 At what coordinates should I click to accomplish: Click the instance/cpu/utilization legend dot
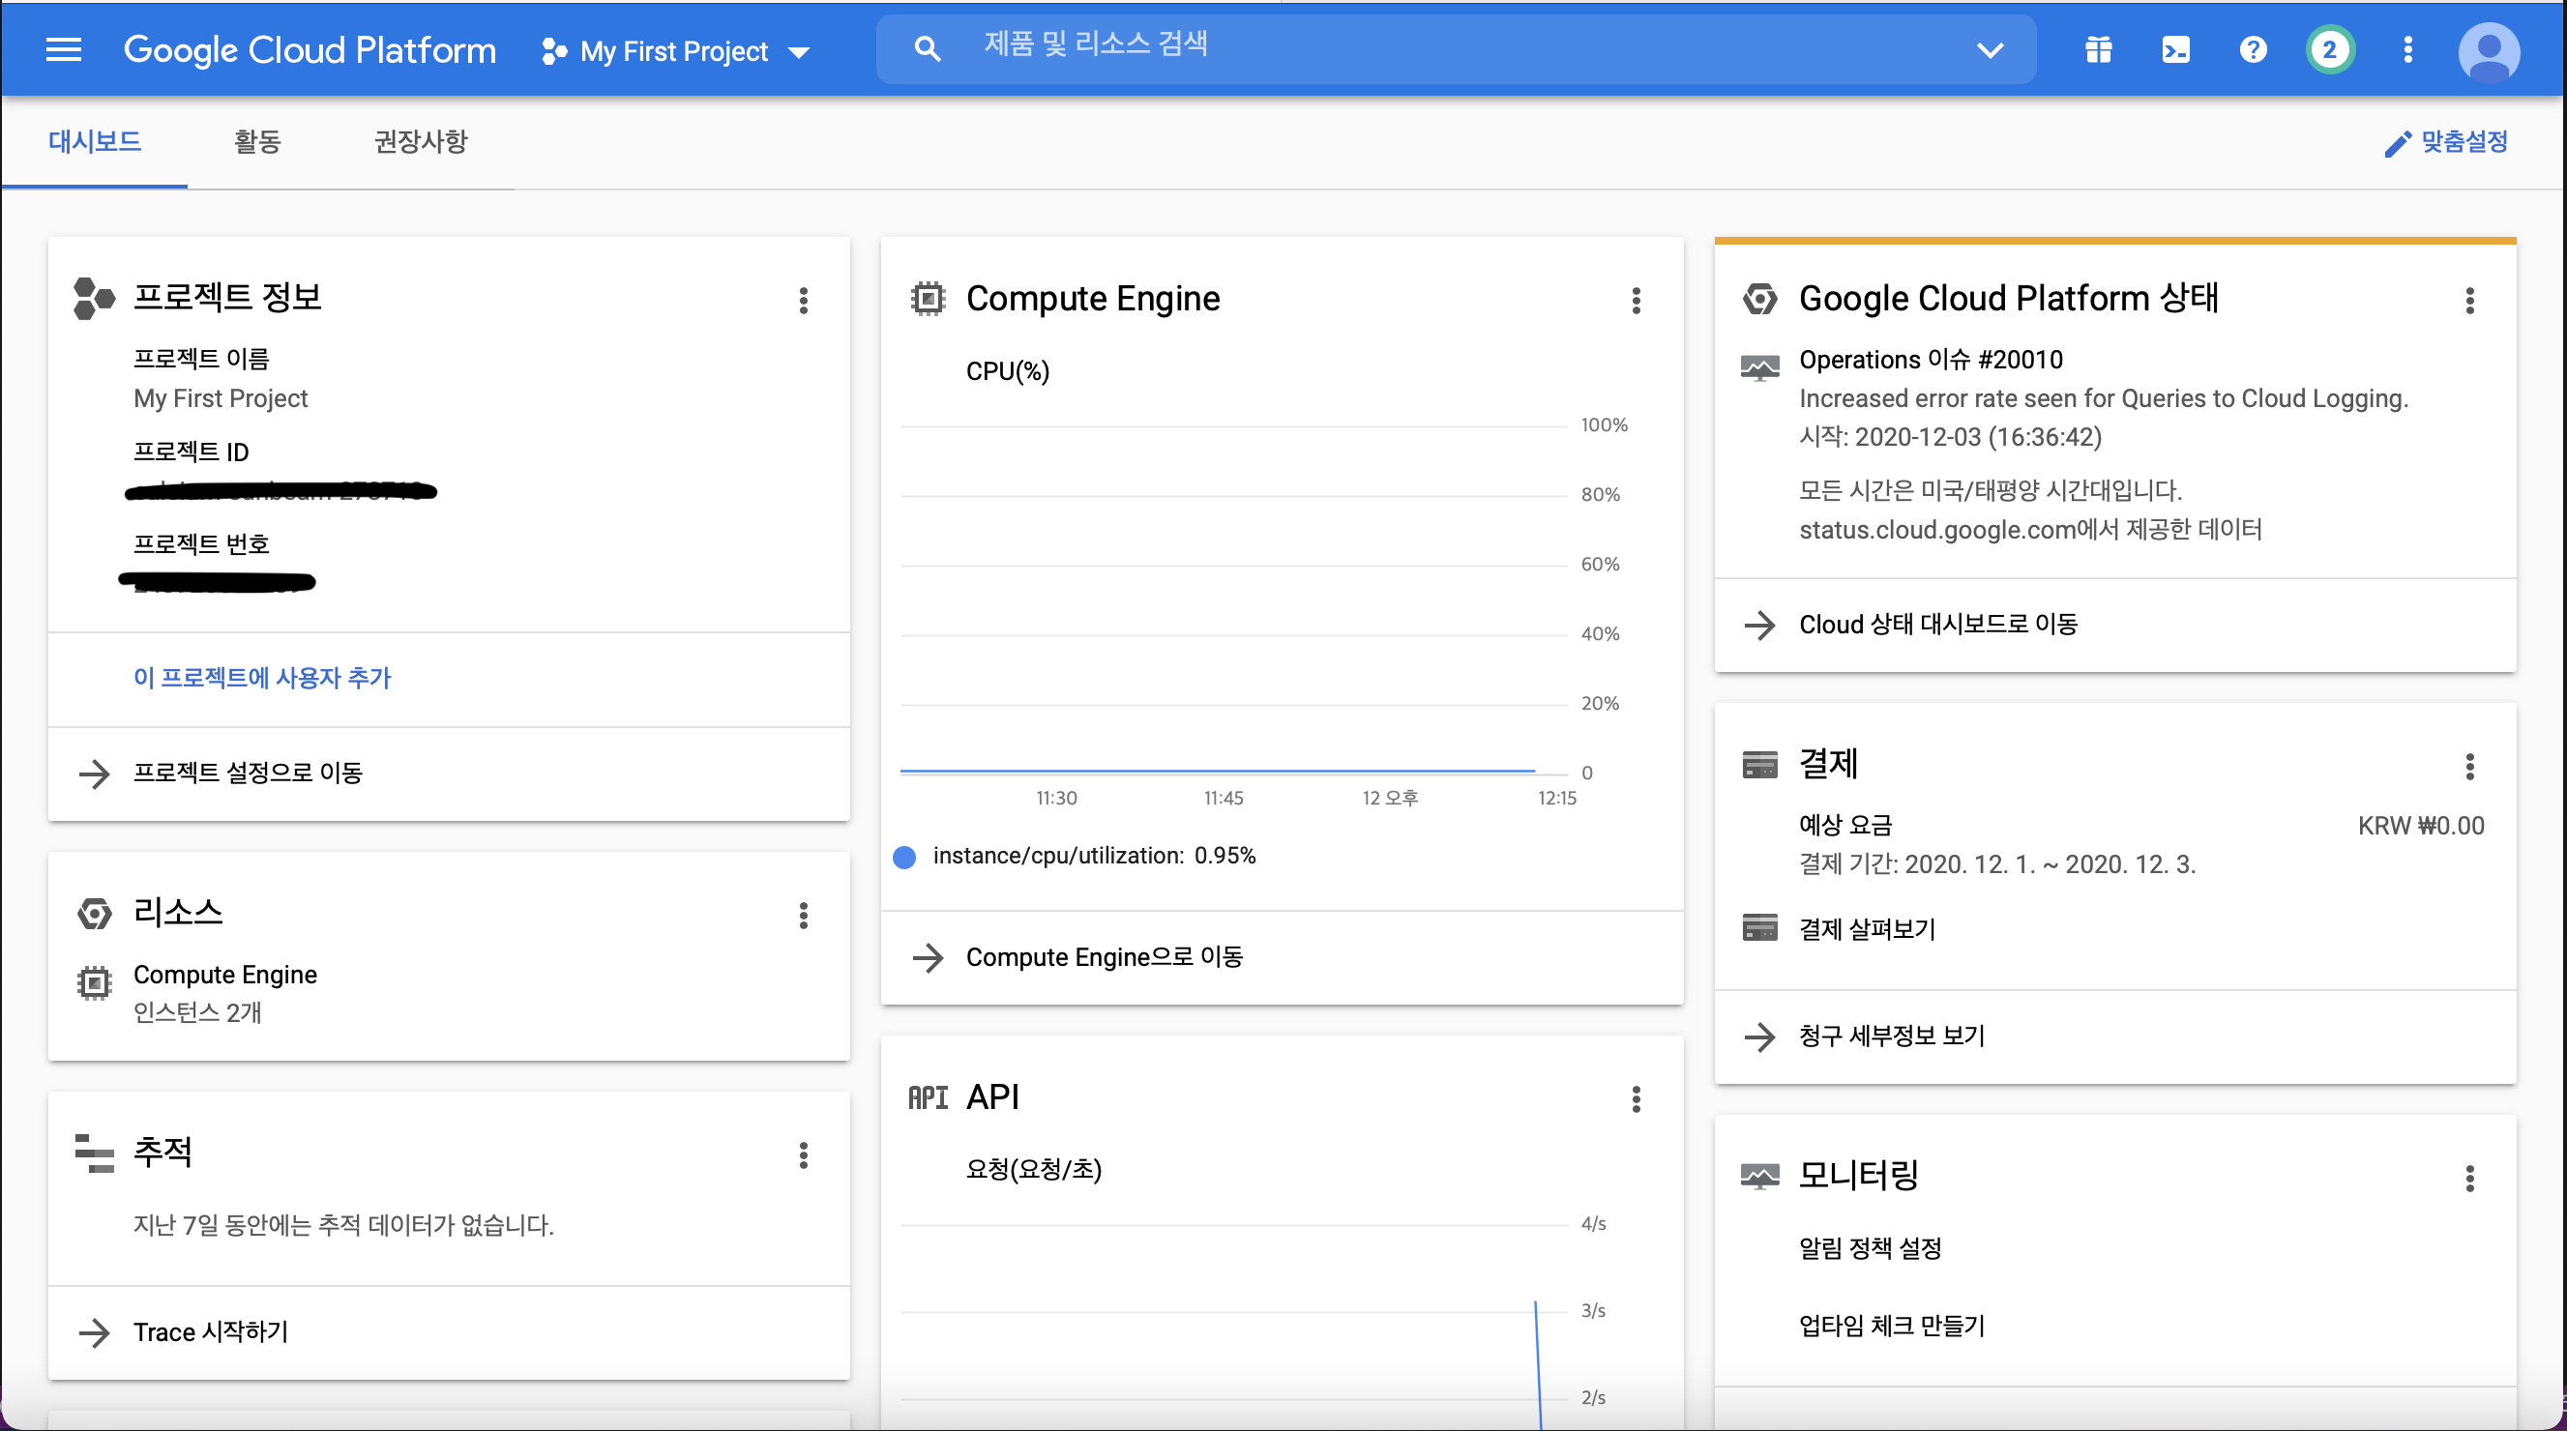click(903, 857)
